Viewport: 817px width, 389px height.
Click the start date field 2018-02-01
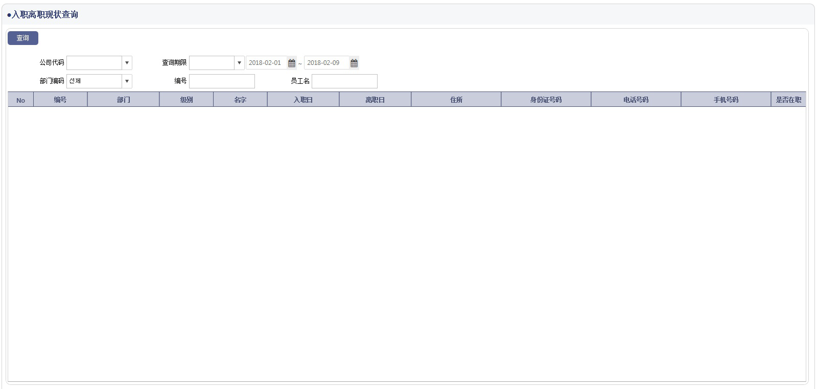click(x=266, y=63)
